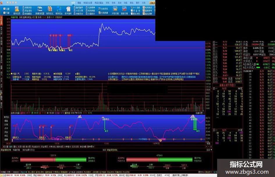Click the 大盘人气 info label
This screenshot has height=177, width=275.
click(16, 74)
